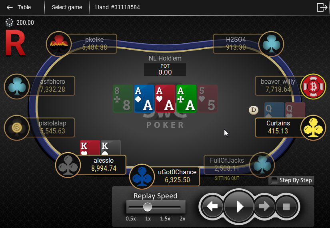Open the Select game menu

[x=67, y=7]
